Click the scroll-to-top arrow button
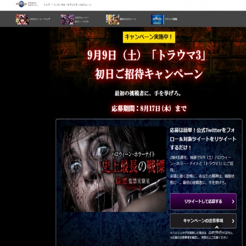Image resolution: width=246 pixels, height=246 pixels. 217,228
